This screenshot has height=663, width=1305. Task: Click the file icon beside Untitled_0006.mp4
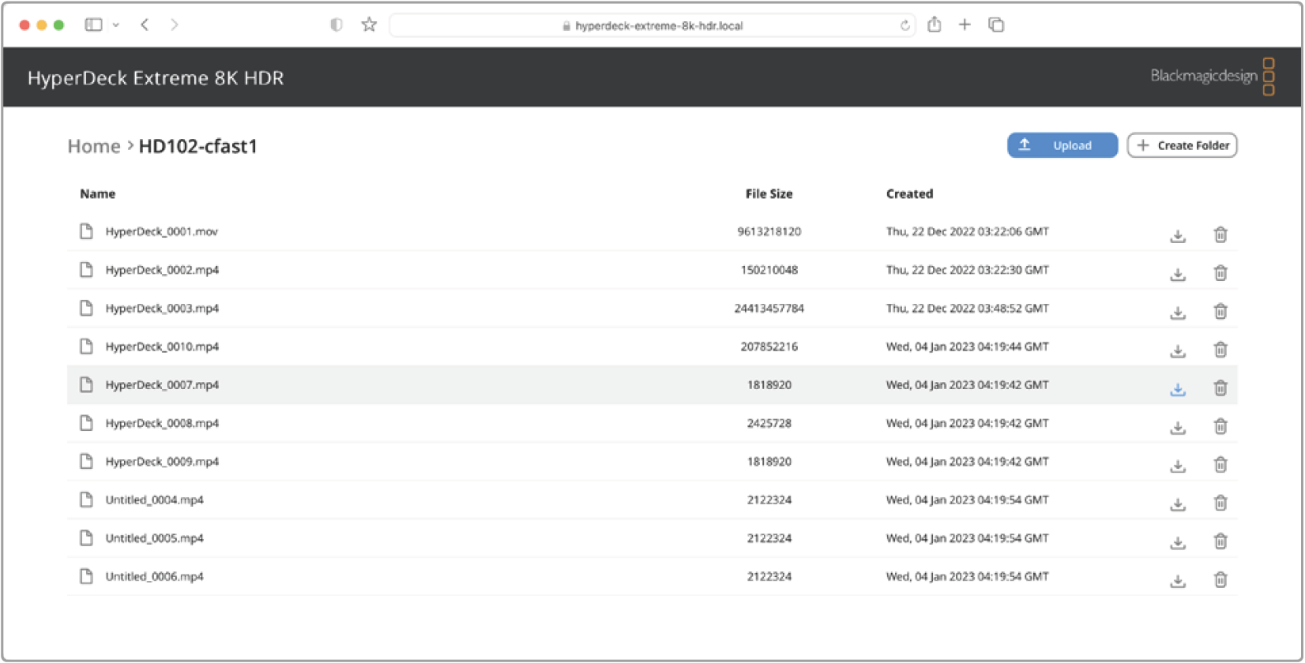86,576
